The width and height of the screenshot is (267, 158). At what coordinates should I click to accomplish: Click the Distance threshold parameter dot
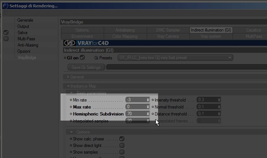[153, 114]
